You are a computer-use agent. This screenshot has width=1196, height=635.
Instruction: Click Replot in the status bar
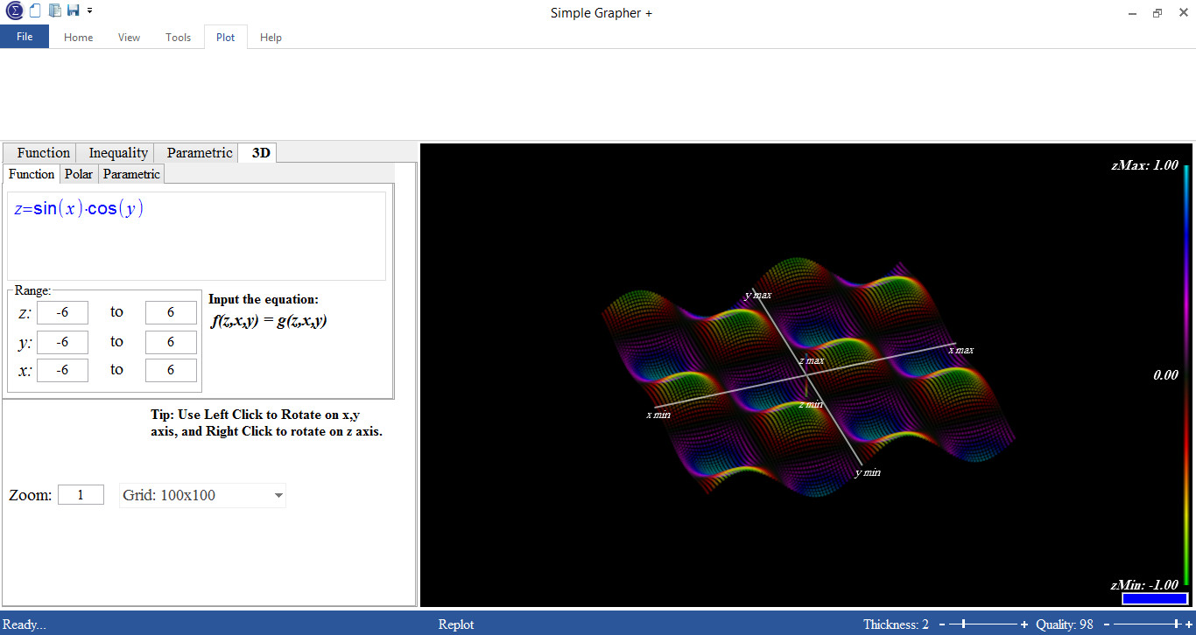456,625
